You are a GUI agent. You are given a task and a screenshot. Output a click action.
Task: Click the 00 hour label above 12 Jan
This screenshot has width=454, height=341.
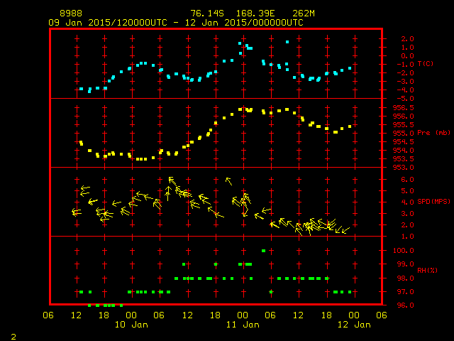coord(354,315)
